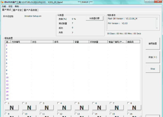Click the Flash DB Version V3.13.06_M text

[x=122, y=19]
